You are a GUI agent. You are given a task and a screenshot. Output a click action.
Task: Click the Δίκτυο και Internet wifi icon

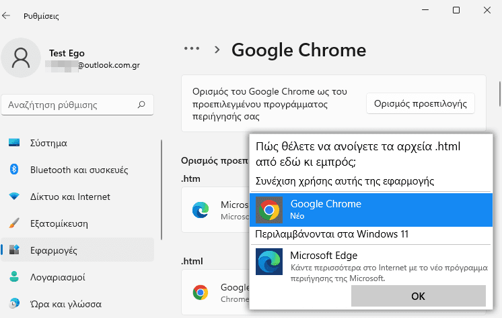point(14,196)
